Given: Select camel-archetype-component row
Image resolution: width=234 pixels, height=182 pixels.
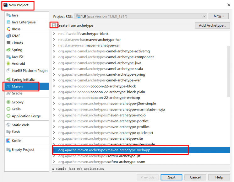Looking at the screenshot, I should 141,57.
